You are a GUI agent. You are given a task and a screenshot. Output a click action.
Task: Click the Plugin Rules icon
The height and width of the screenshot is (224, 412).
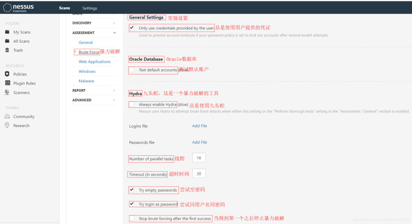coord(8,83)
